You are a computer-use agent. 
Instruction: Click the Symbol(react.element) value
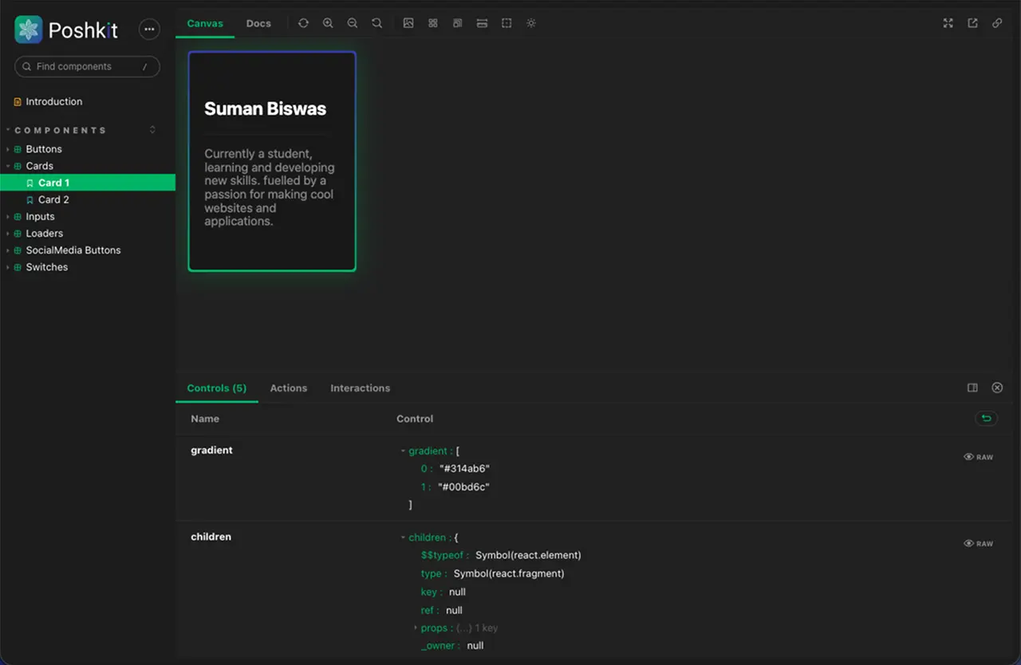click(x=528, y=555)
